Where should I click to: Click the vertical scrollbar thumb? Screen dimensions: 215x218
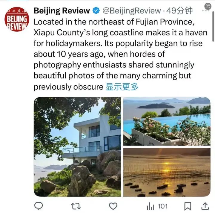(x=213, y=26)
